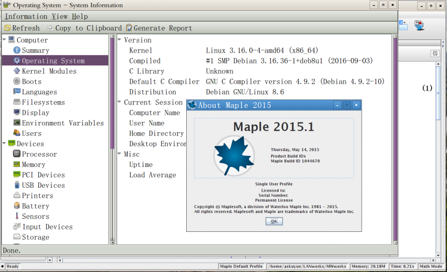
Task: Open the Summary info icon
Action: (x=17, y=50)
